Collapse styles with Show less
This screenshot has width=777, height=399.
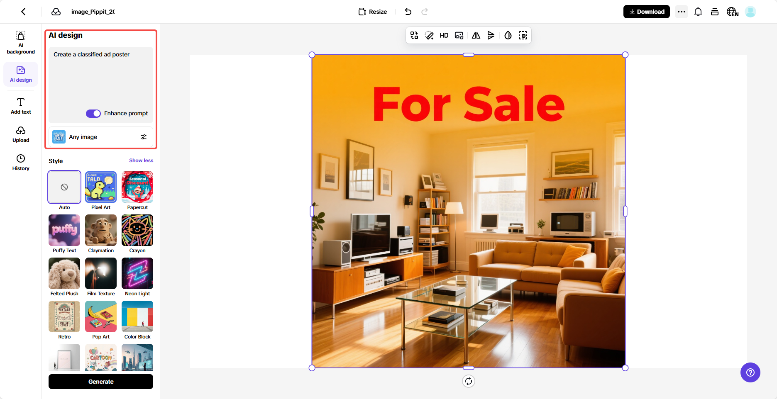click(141, 161)
